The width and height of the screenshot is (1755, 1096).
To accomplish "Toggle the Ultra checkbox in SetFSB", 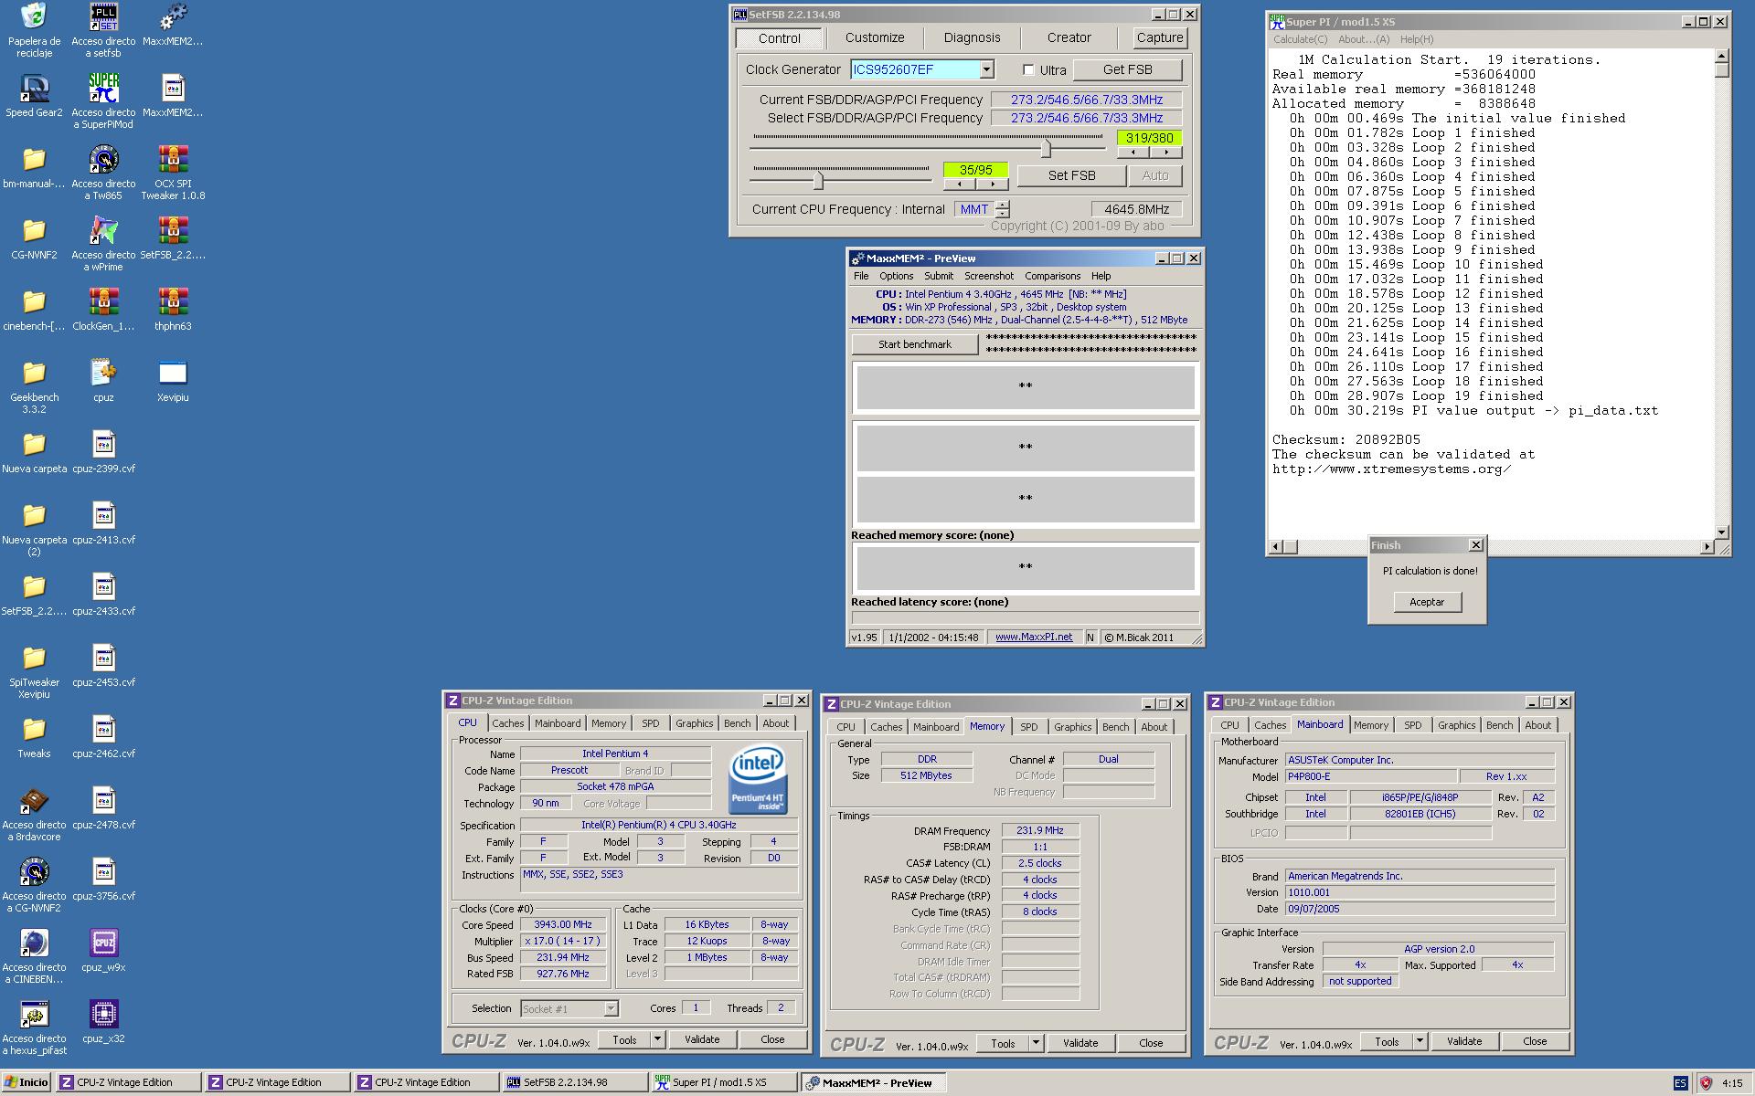I will point(1028,69).
